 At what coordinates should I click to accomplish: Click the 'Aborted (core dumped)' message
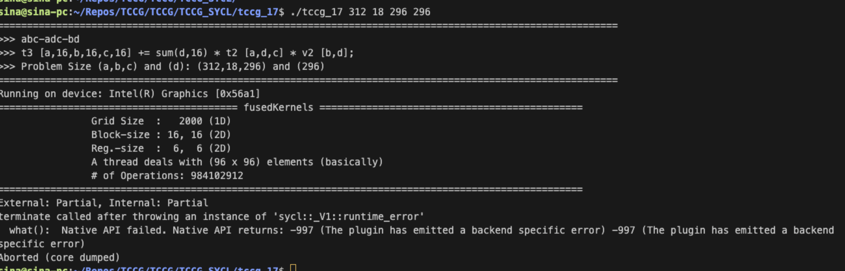click(x=59, y=258)
